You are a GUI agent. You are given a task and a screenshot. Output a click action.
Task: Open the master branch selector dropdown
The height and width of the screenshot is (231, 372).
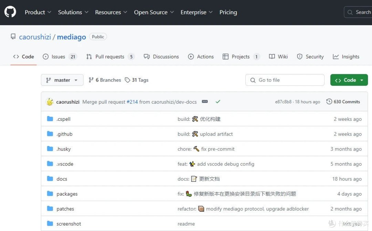coord(62,80)
